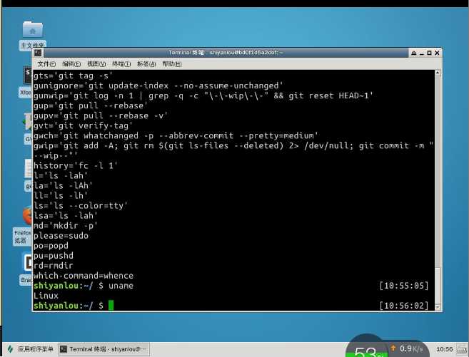Click the gwch whatchanged alias line
The height and width of the screenshot is (357, 469).
pos(176,136)
